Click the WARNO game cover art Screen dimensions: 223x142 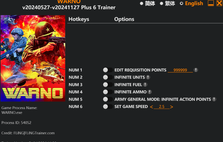[33, 58]
